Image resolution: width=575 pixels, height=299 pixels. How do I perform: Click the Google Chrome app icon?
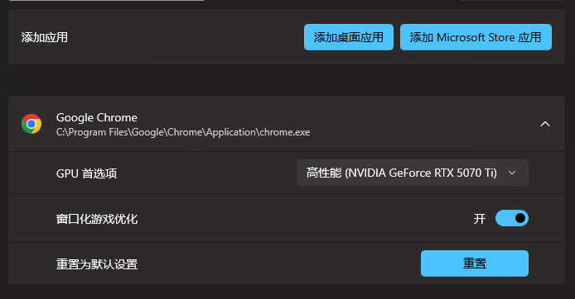click(x=31, y=124)
